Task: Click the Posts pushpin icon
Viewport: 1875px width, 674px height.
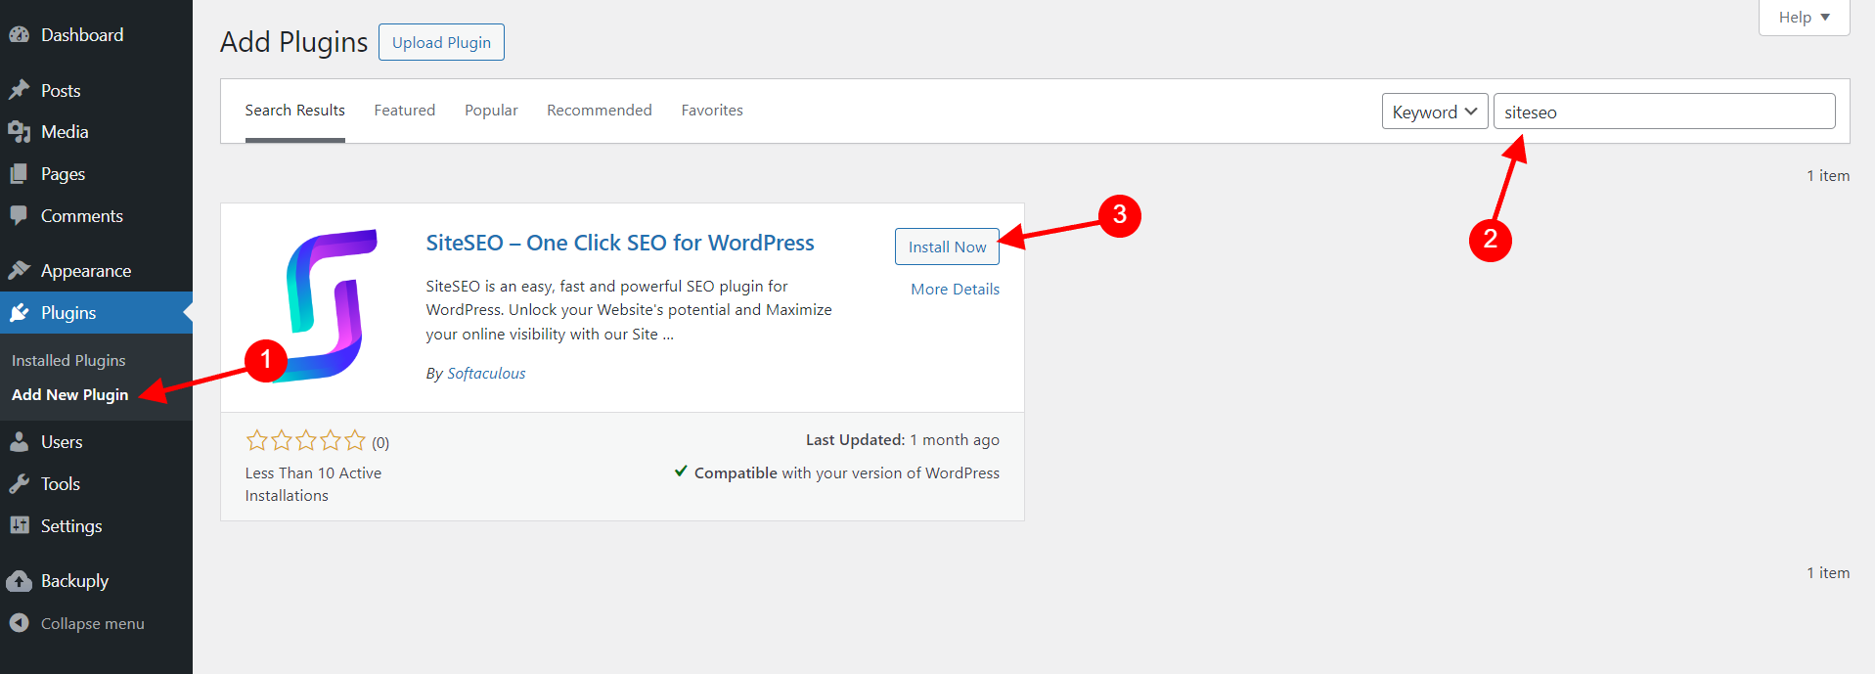Action: [x=20, y=90]
